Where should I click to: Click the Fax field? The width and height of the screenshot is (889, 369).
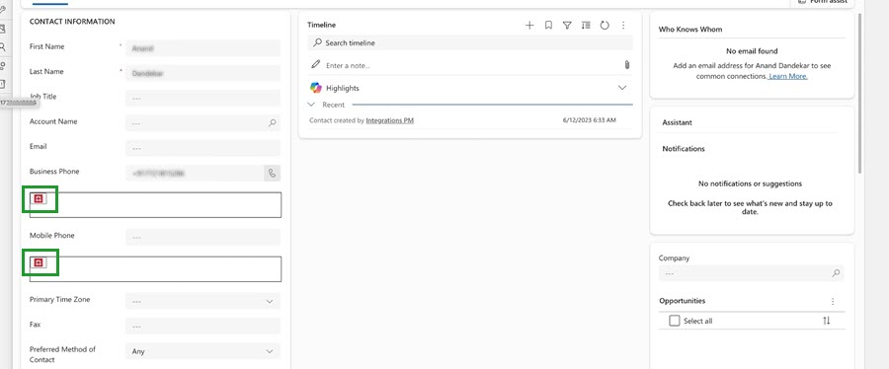coord(202,326)
